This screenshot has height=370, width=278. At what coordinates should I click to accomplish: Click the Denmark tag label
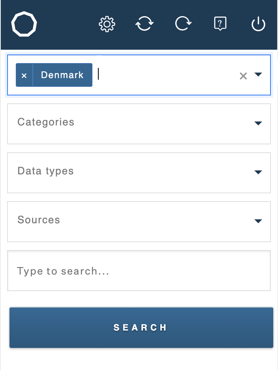[x=62, y=75]
